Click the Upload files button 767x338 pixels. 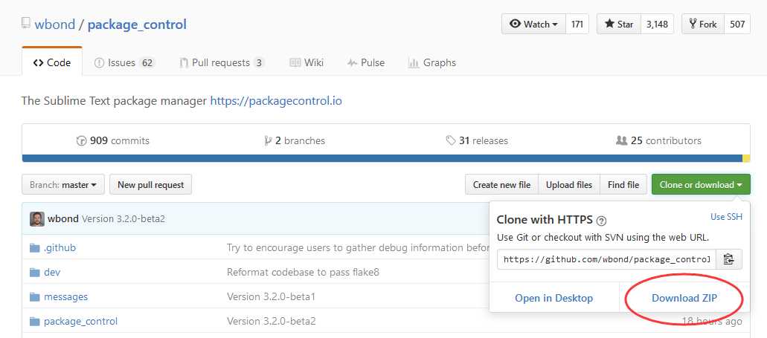pos(569,185)
